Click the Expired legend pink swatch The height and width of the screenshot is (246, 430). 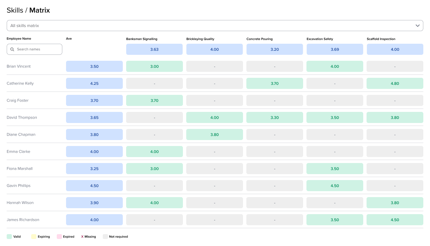(x=59, y=236)
